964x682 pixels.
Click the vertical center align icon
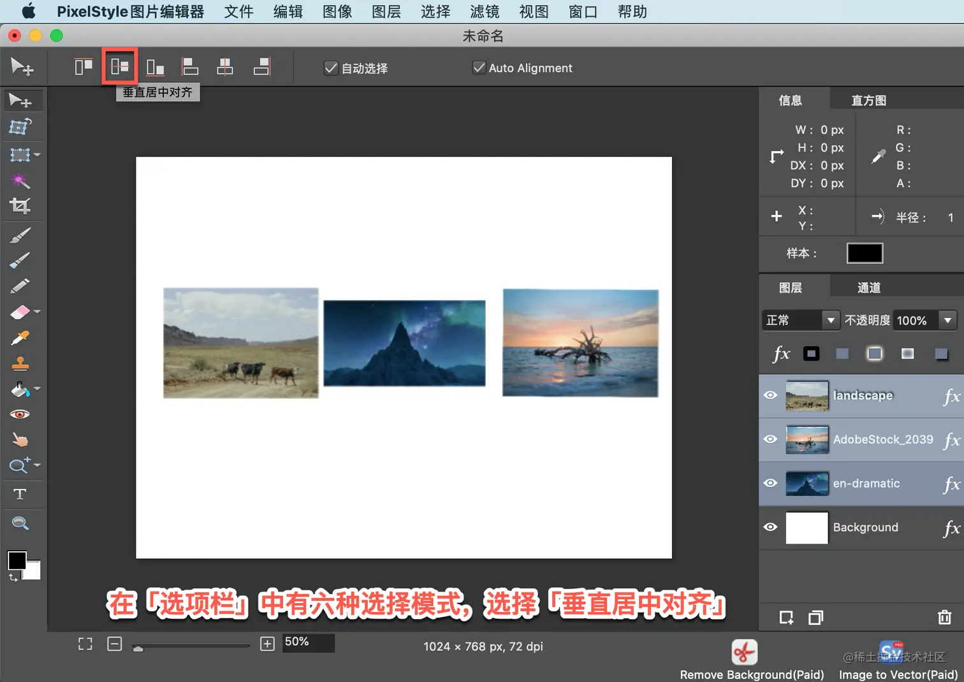click(x=120, y=66)
